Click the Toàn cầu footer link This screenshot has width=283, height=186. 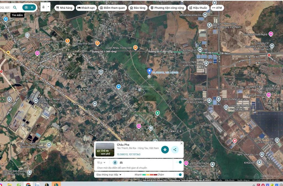click(218, 180)
